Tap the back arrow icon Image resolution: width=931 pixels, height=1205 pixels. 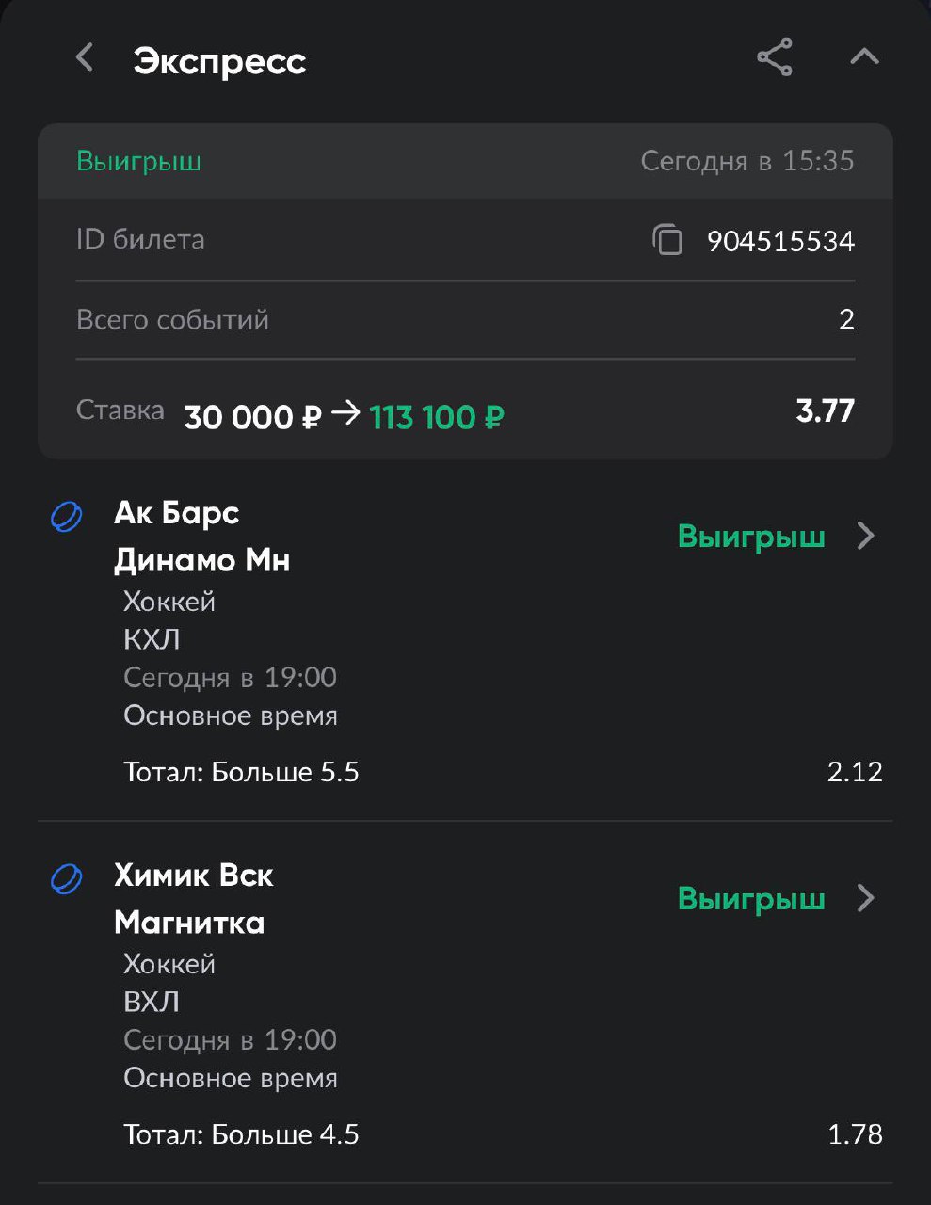[85, 57]
